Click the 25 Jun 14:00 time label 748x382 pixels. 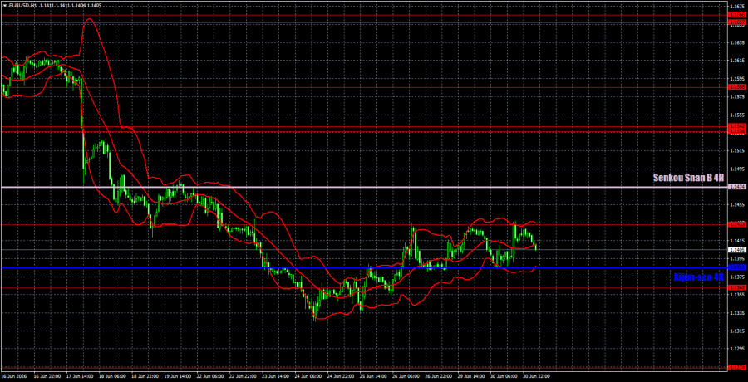(x=372, y=376)
